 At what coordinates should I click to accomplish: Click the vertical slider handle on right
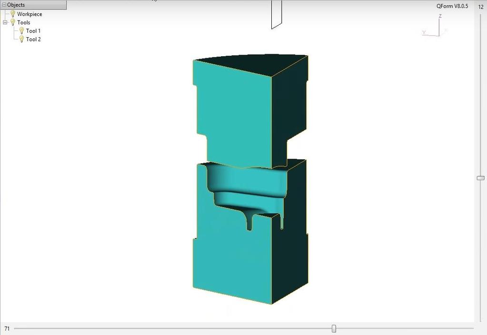(x=480, y=178)
